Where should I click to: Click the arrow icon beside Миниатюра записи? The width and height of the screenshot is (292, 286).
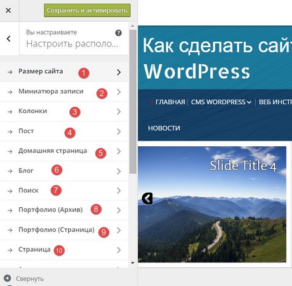tap(10, 92)
